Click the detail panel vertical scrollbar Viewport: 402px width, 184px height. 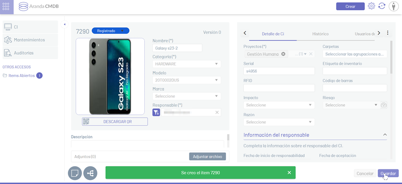coord(391,57)
